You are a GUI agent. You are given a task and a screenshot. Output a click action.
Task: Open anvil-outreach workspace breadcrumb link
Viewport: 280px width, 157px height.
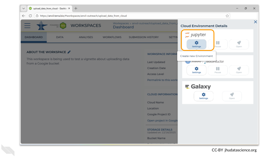[155, 23]
